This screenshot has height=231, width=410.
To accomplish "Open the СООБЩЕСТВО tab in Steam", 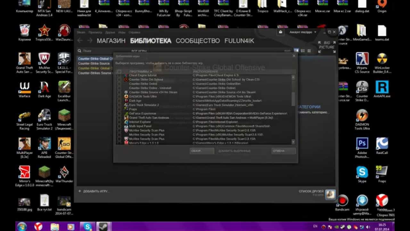I will coord(198,41).
